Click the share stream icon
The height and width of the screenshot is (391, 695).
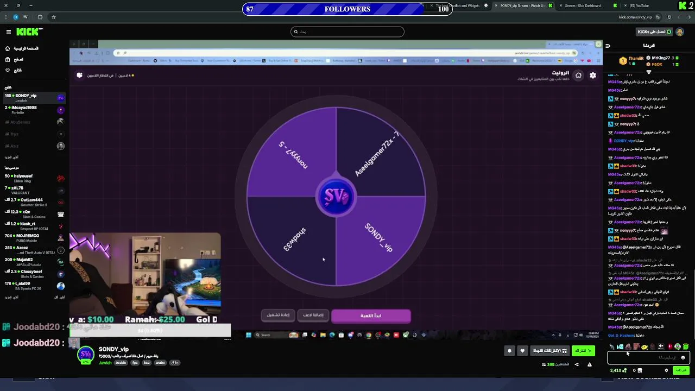[577, 364]
